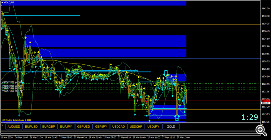
Task: Click the 1632.60 price scale label
Action: 266,46
